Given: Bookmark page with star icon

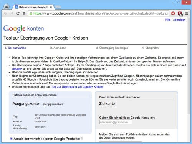Looking at the screenshot, I should click(x=166, y=13).
